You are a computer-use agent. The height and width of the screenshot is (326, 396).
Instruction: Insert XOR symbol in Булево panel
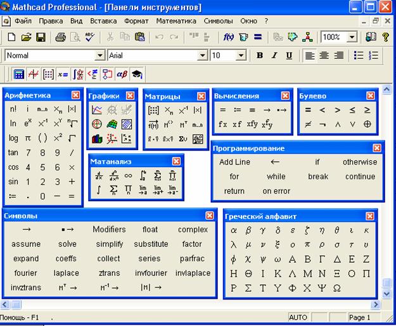point(367,124)
